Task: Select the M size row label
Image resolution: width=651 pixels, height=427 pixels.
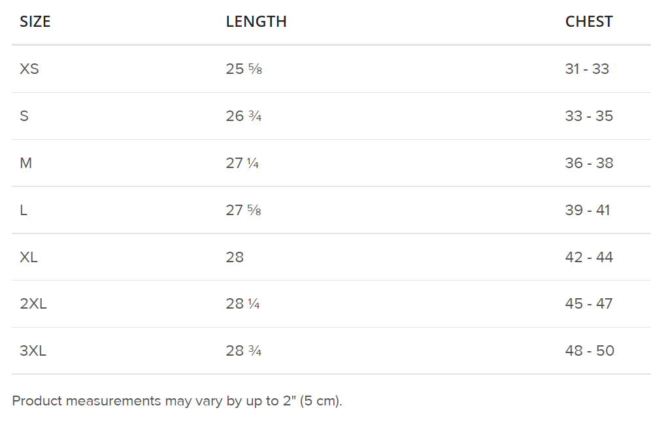Action: click(x=26, y=163)
